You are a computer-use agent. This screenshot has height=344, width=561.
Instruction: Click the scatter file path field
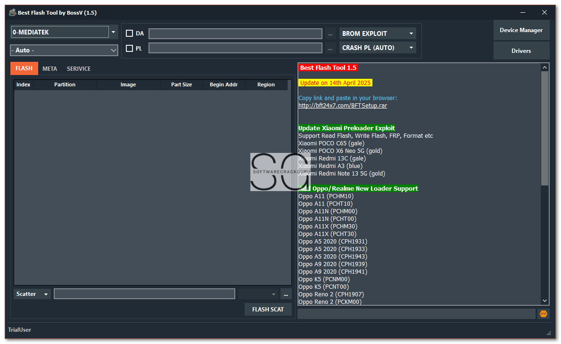tap(145, 294)
